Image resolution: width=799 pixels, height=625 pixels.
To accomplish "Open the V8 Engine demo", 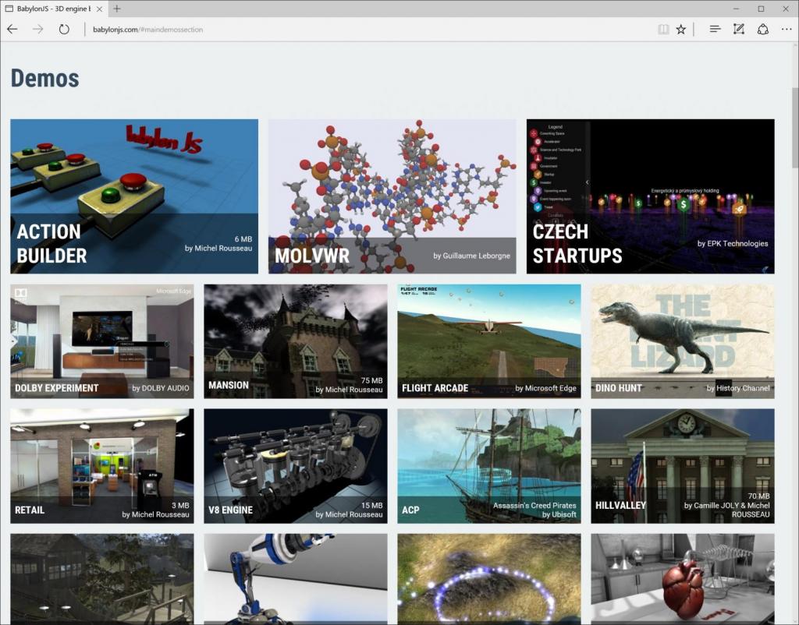I will tap(295, 465).
